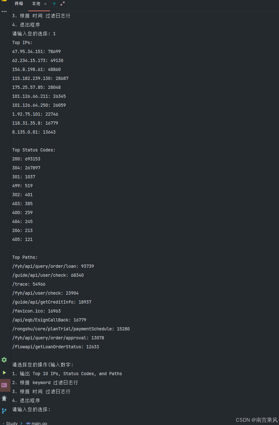Expand the breadcrumb chevron after Study
Image resolution: width=279 pixels, height=425 pixels.
[21, 423]
